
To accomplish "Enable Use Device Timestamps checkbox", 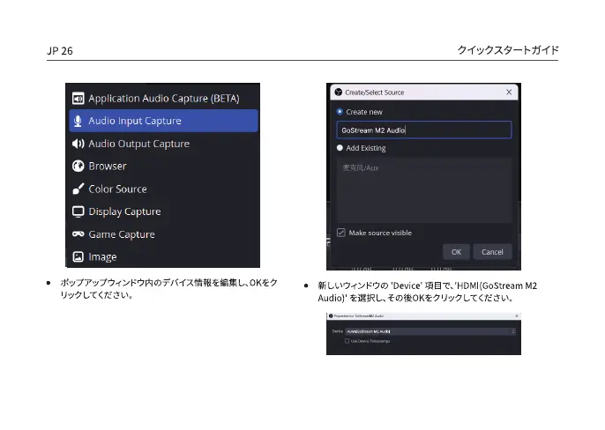I will click(347, 340).
